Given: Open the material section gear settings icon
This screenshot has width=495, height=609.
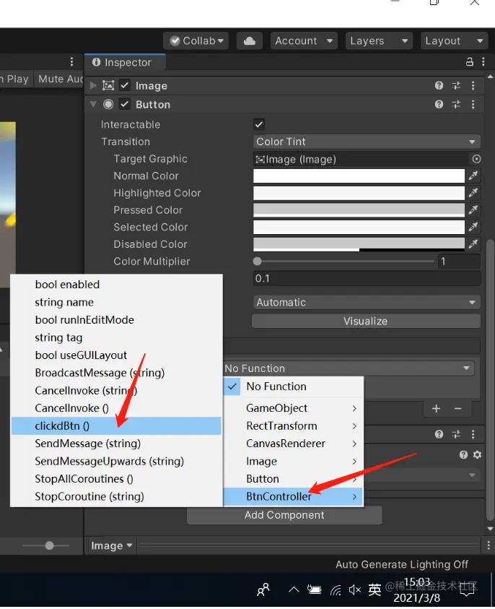Looking at the screenshot, I should 478,455.
